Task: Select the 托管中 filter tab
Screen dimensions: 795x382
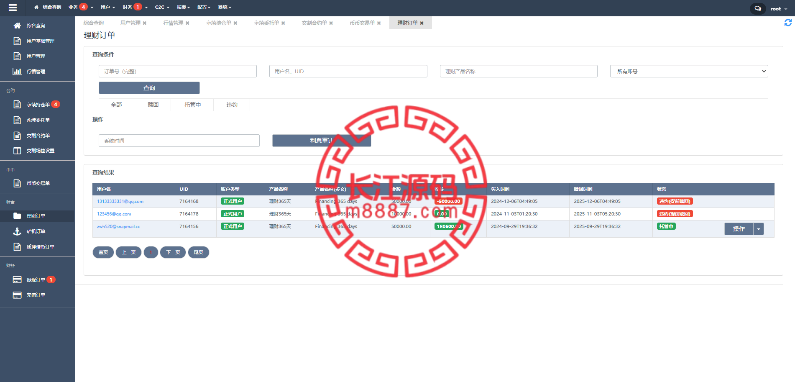Action: tap(193, 105)
